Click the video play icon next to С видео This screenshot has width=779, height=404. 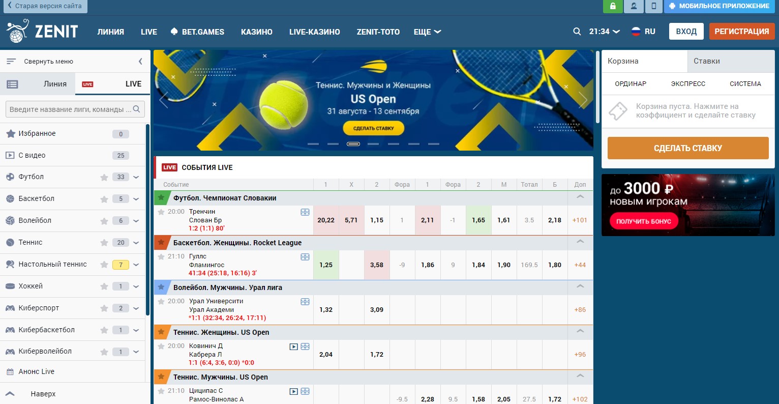(x=10, y=155)
